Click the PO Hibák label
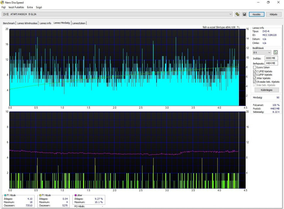Viewport: 284px width, 209px height. coord(80,206)
